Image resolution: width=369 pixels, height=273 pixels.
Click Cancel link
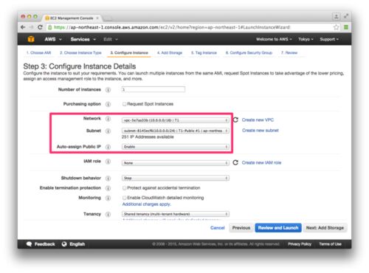(x=218, y=228)
